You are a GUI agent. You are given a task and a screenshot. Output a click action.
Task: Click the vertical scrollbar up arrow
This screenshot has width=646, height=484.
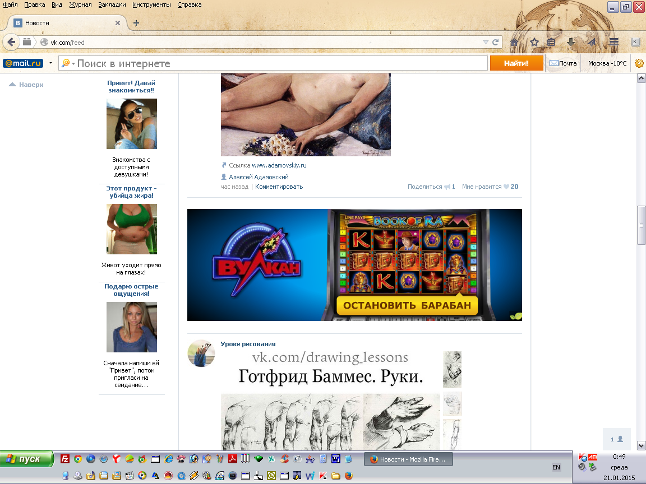641,78
